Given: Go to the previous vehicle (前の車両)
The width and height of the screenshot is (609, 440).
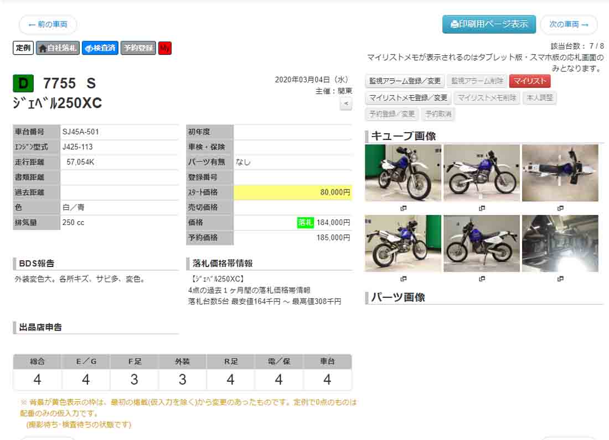Looking at the screenshot, I should (x=48, y=24).
